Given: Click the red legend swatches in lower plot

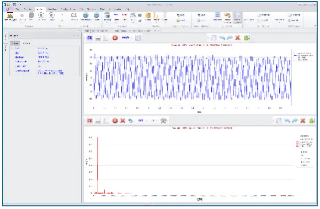Looking at the screenshot, I should click(297, 144).
